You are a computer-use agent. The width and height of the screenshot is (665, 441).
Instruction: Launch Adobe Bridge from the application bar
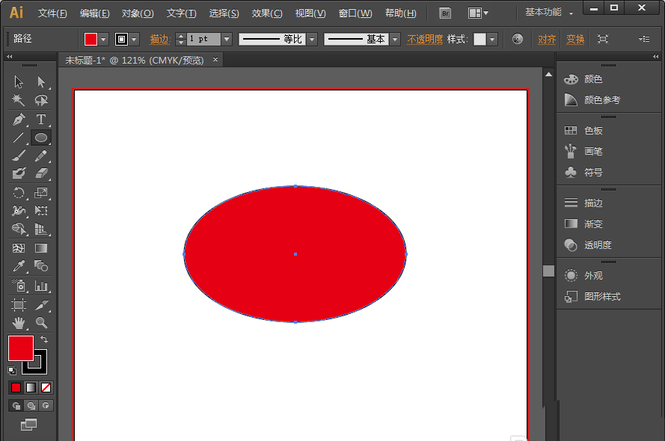(x=444, y=12)
